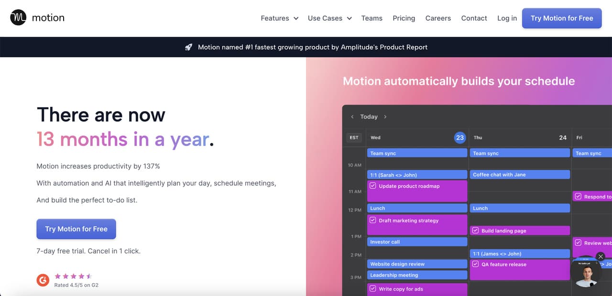Click the star rating graphic
Image resolution: width=612 pixels, height=296 pixels.
pyautogui.click(x=73, y=276)
